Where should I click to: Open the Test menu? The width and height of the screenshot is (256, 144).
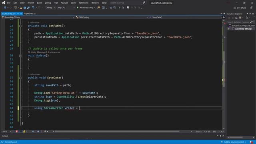pos(56,3)
